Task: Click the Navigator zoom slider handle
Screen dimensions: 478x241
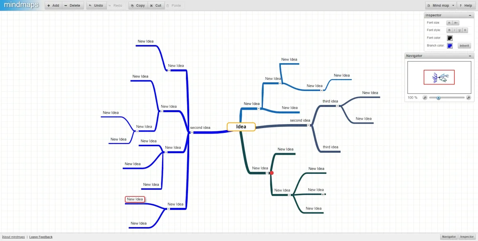Action: click(x=439, y=97)
